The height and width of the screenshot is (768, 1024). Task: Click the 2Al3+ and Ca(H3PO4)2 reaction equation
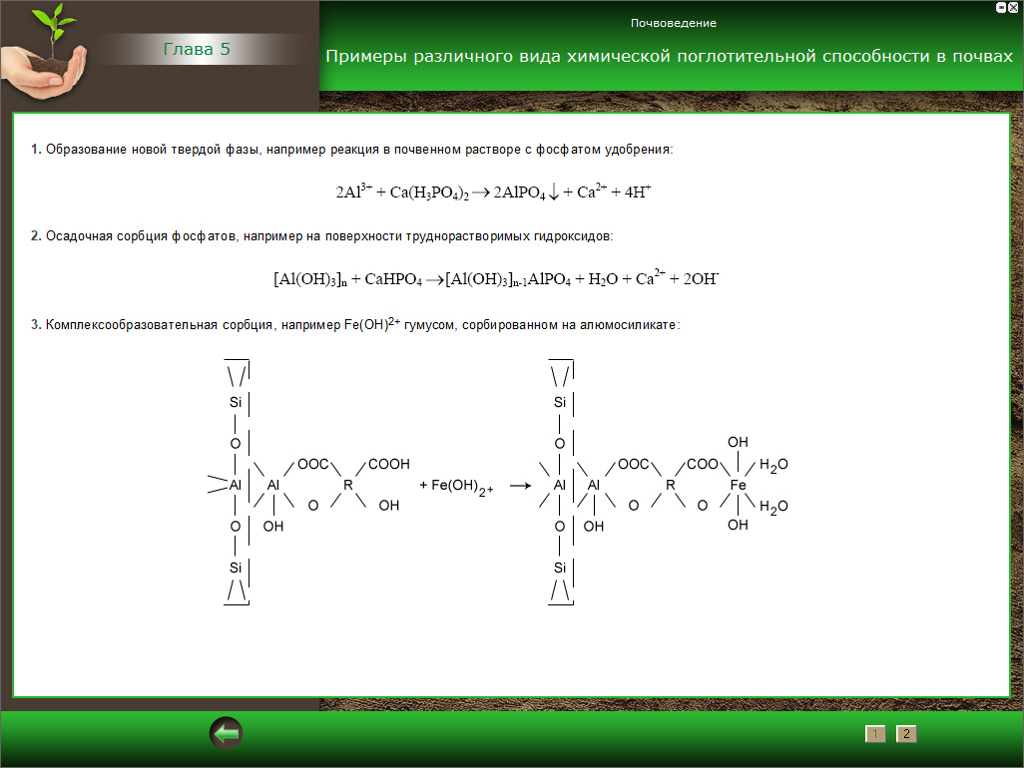tap(493, 192)
